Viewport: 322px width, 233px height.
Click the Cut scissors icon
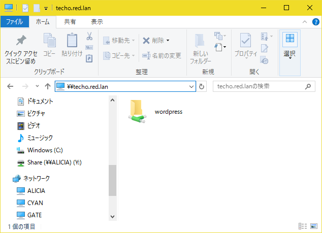pyautogui.click(x=89, y=36)
